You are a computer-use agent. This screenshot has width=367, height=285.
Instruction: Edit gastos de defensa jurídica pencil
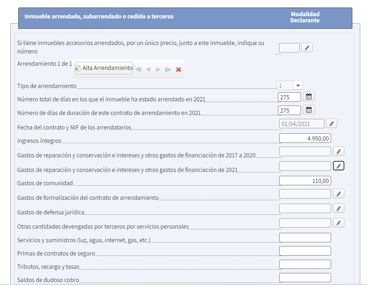(338, 208)
